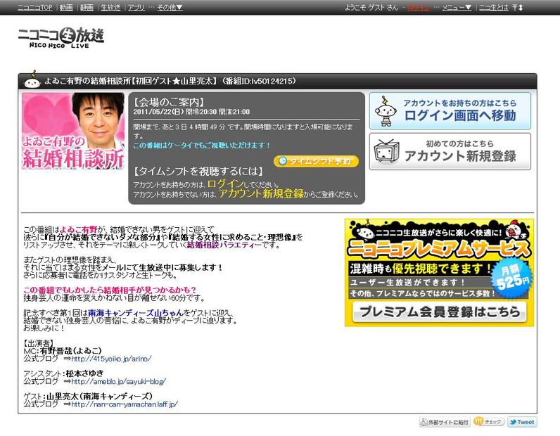
Task: Click アカウント新規登録 button with TV mascot
Action: click(x=450, y=152)
